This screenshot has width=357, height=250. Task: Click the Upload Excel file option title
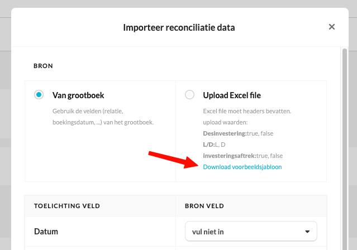pos(232,95)
